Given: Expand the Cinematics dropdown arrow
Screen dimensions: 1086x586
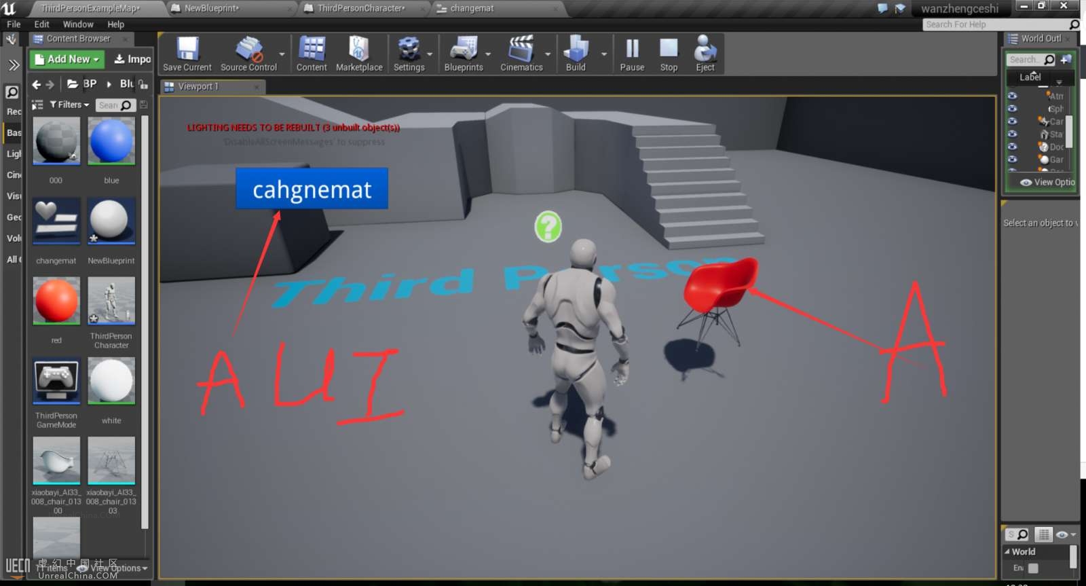Looking at the screenshot, I should coord(548,54).
